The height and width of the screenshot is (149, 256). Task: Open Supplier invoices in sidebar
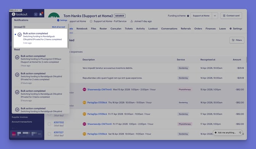19,117
